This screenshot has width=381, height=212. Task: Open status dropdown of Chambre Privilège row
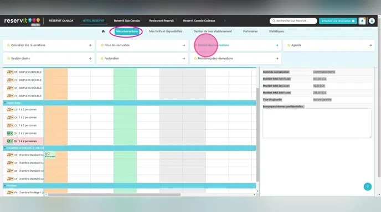(x=10, y=192)
